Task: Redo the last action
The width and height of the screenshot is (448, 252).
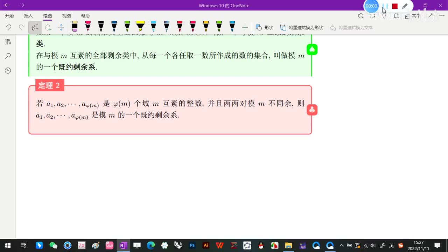Action: coord(22,27)
